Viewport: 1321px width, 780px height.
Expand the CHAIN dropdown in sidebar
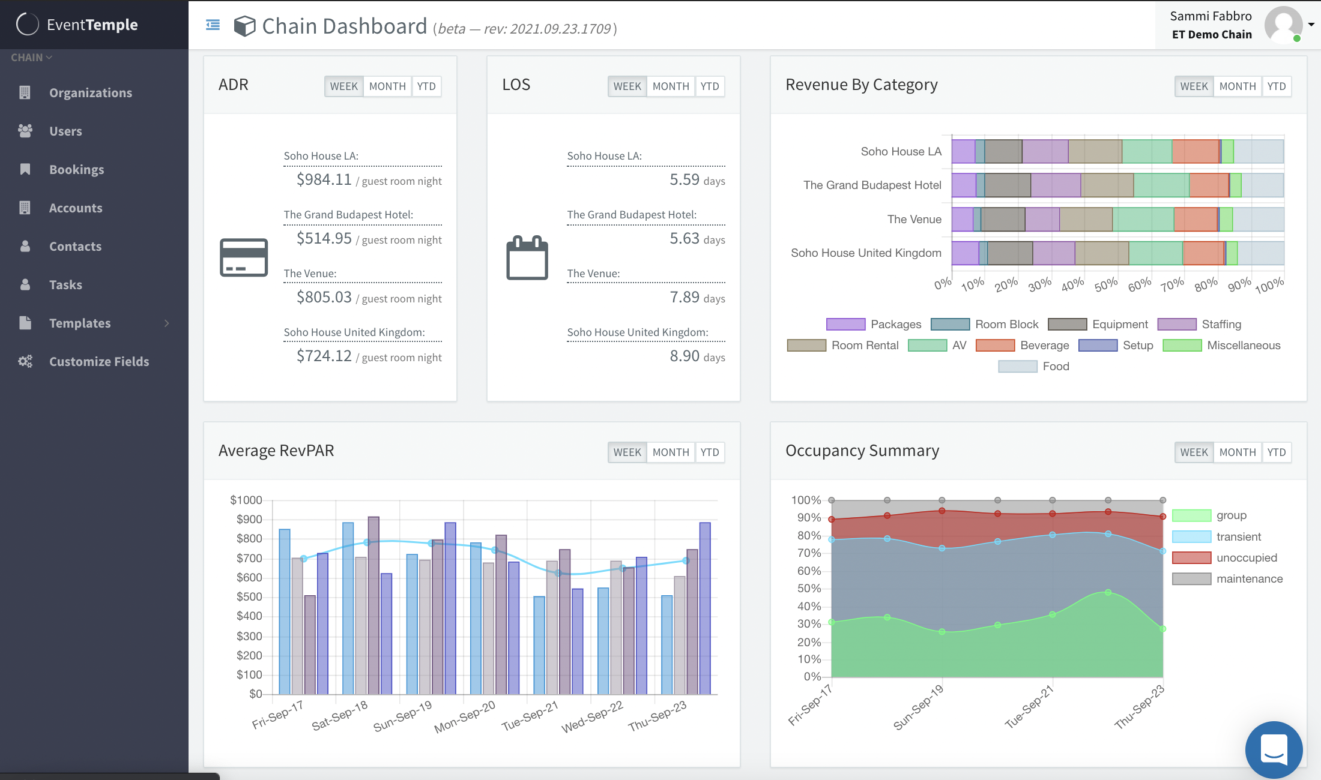click(31, 58)
